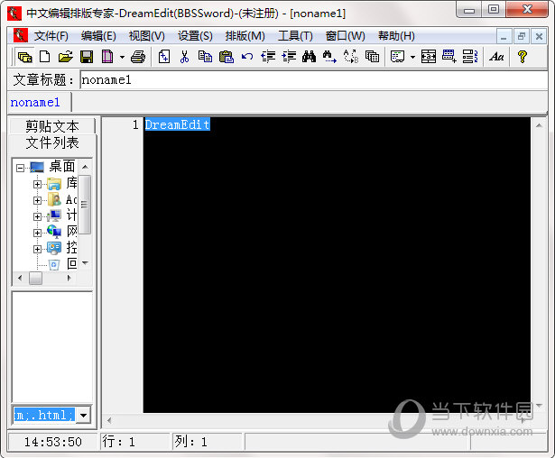
Task: Click the blue grid with plus icon
Action: [449, 57]
